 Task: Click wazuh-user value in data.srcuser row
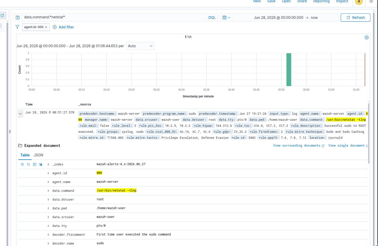[106, 217]
